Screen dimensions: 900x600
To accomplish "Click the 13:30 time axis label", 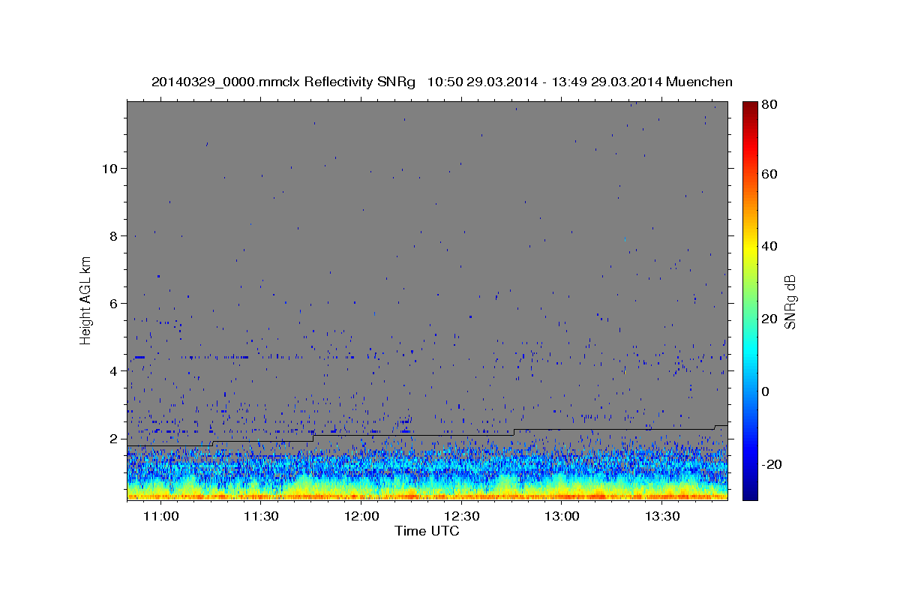I will [662, 516].
